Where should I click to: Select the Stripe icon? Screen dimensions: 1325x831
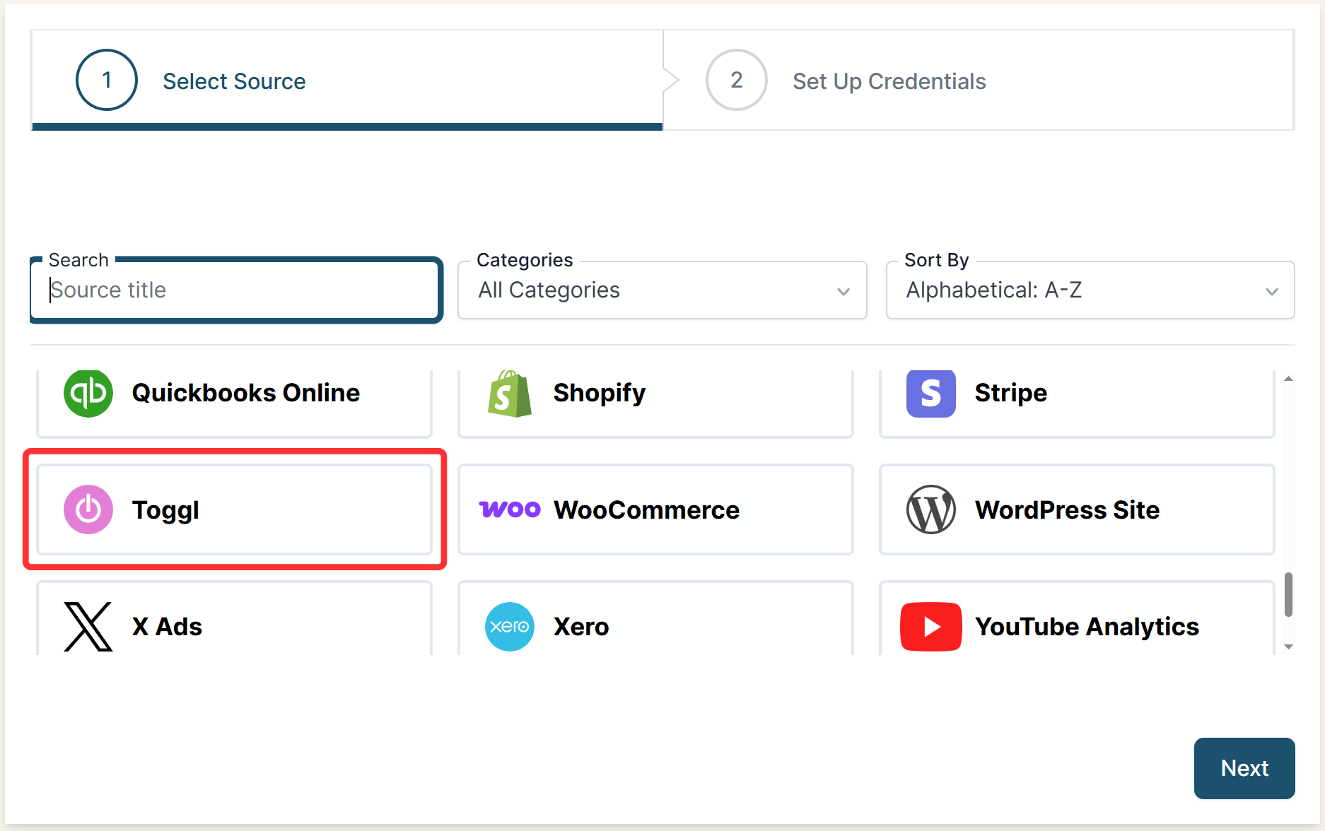(x=930, y=393)
